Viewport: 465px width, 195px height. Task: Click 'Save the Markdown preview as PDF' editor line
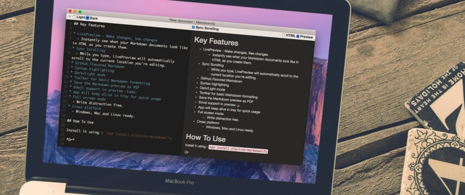104,85
